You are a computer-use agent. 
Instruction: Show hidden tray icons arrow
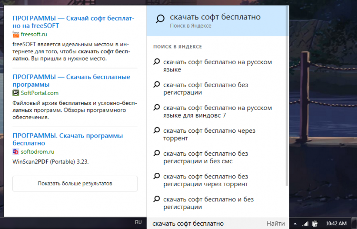tap(295, 223)
